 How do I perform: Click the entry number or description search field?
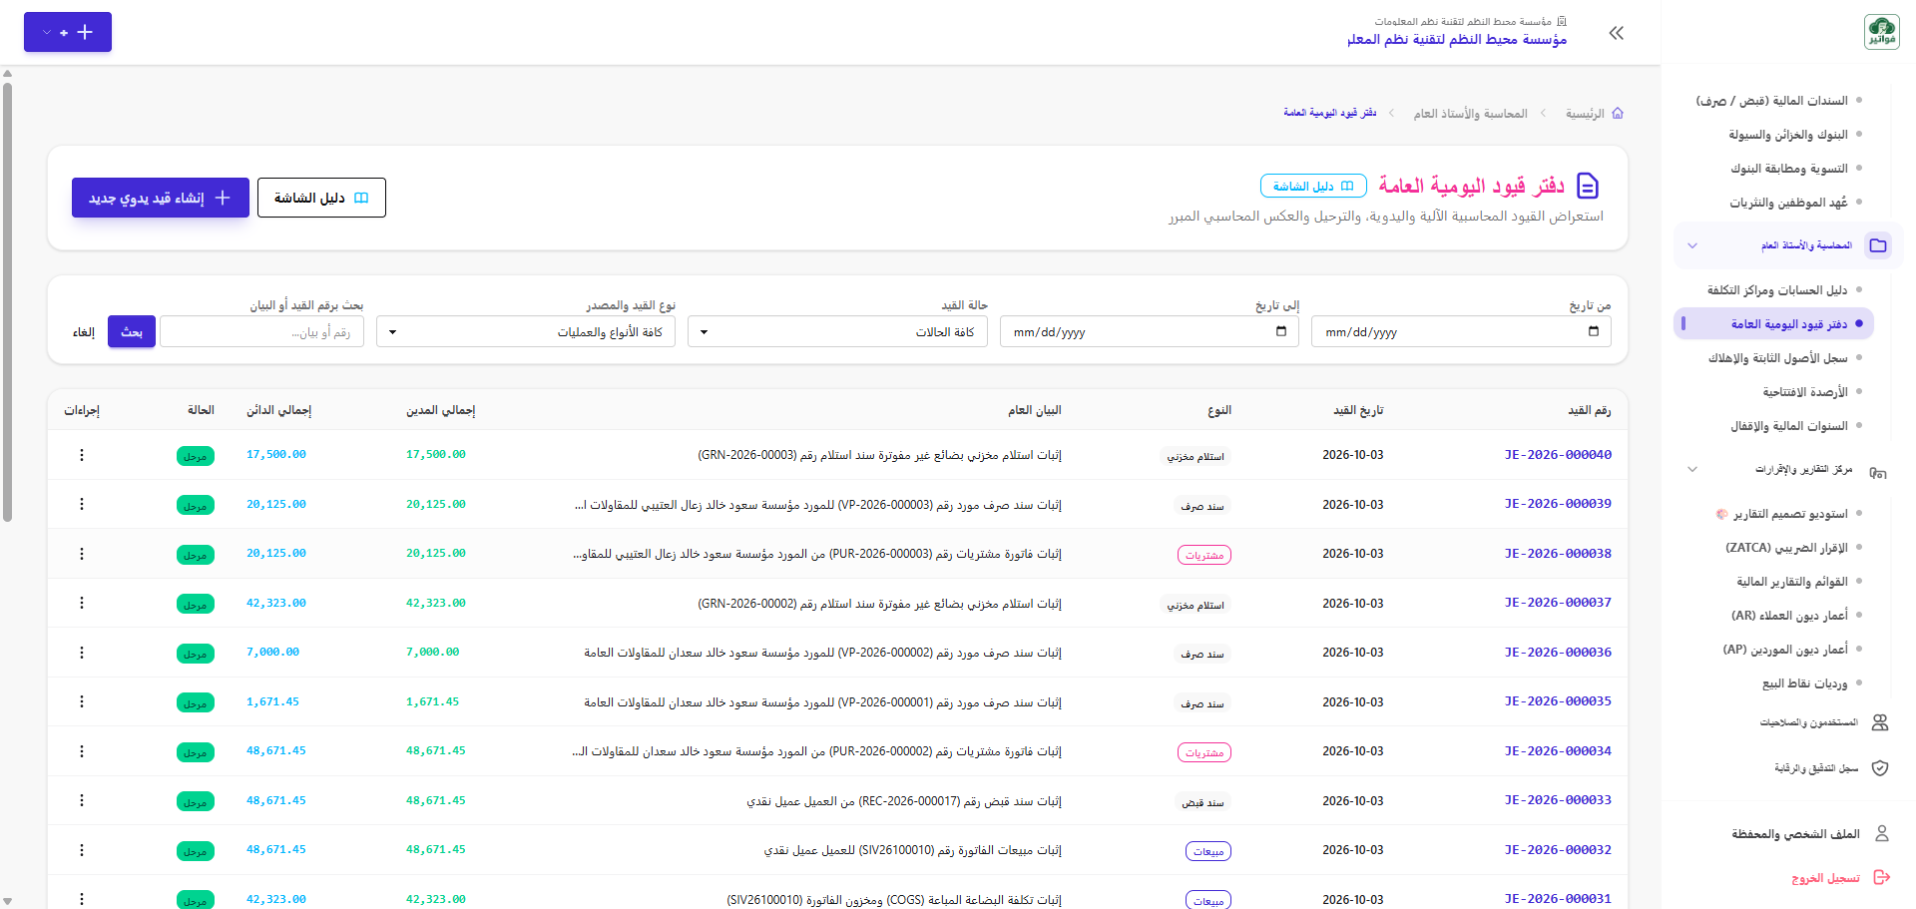pos(261,332)
